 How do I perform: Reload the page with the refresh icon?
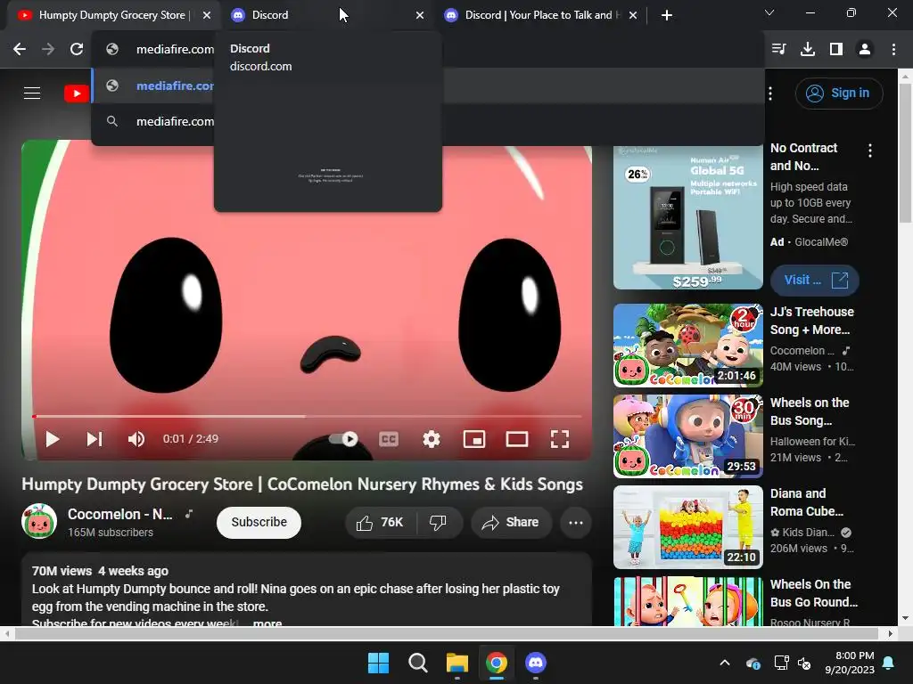77,50
